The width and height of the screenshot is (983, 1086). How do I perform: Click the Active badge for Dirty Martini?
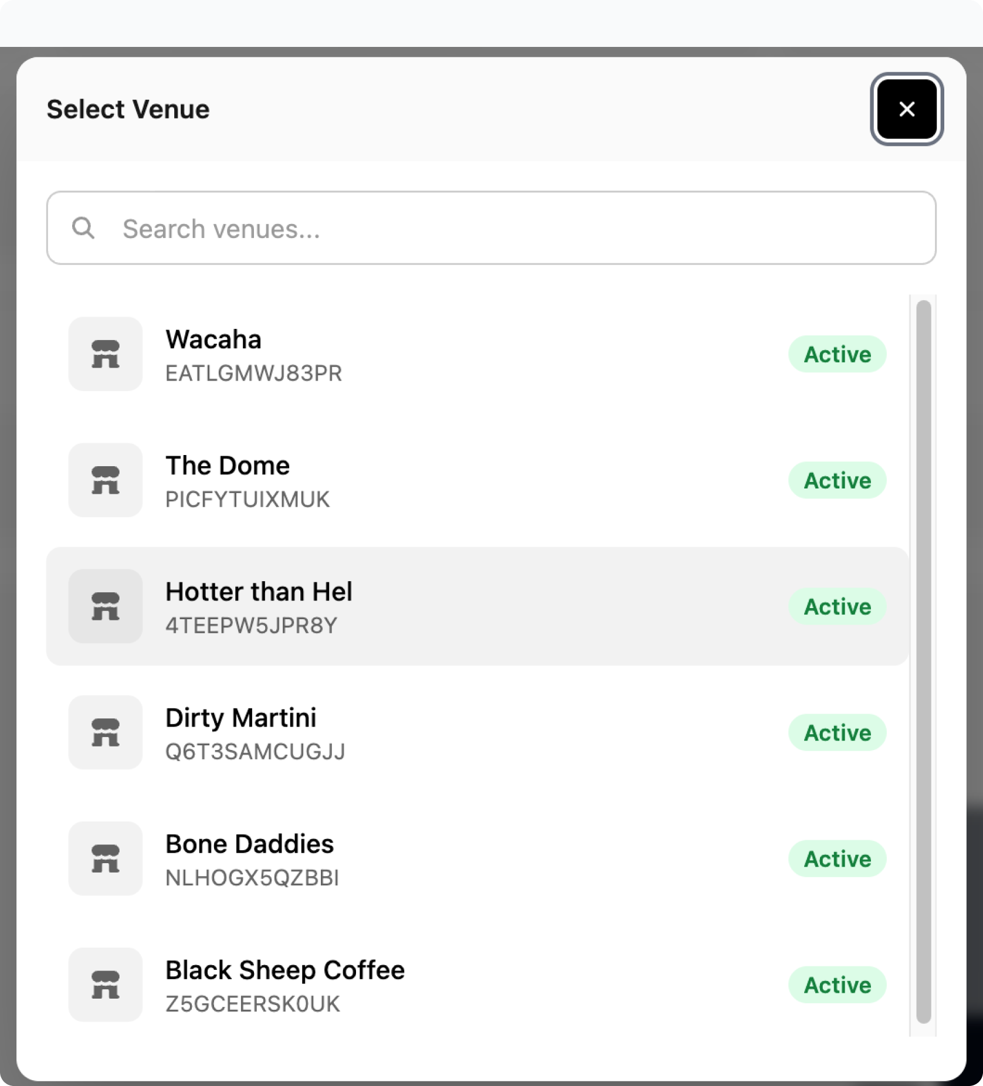[x=837, y=732]
